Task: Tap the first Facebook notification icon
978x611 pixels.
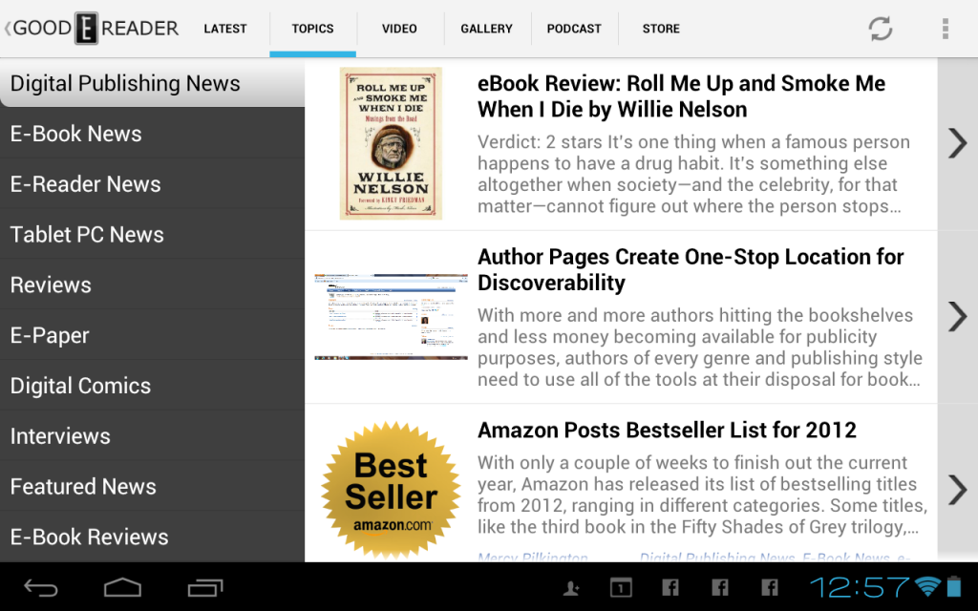Action: point(670,587)
